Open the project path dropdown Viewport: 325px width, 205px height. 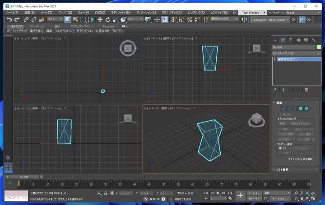pos(269,20)
